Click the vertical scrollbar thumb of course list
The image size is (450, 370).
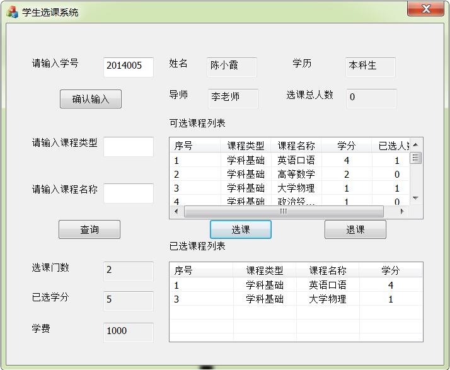(415, 158)
